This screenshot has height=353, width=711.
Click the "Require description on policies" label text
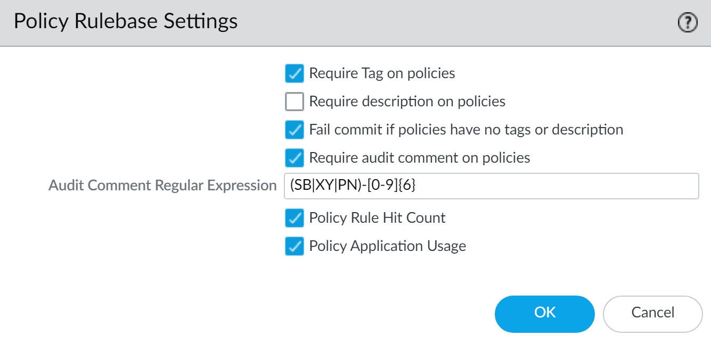[407, 101]
